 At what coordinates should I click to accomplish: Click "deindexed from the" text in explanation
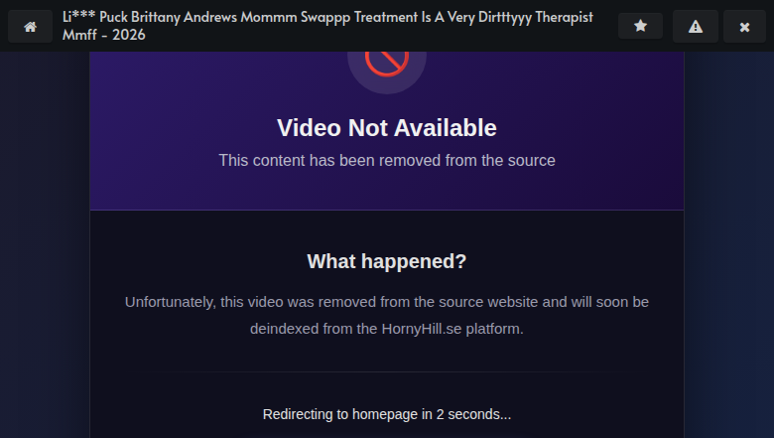click(x=314, y=329)
